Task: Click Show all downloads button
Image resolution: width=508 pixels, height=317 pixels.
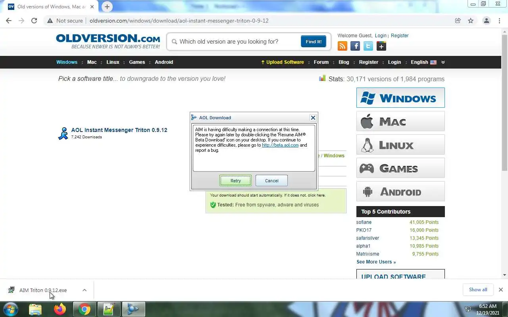Action: [478, 290]
